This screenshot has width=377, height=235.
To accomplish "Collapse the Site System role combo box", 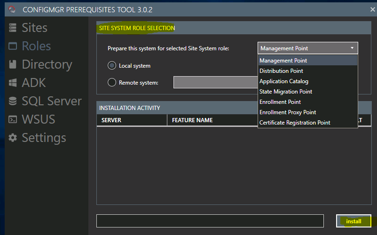I will pos(307,48).
